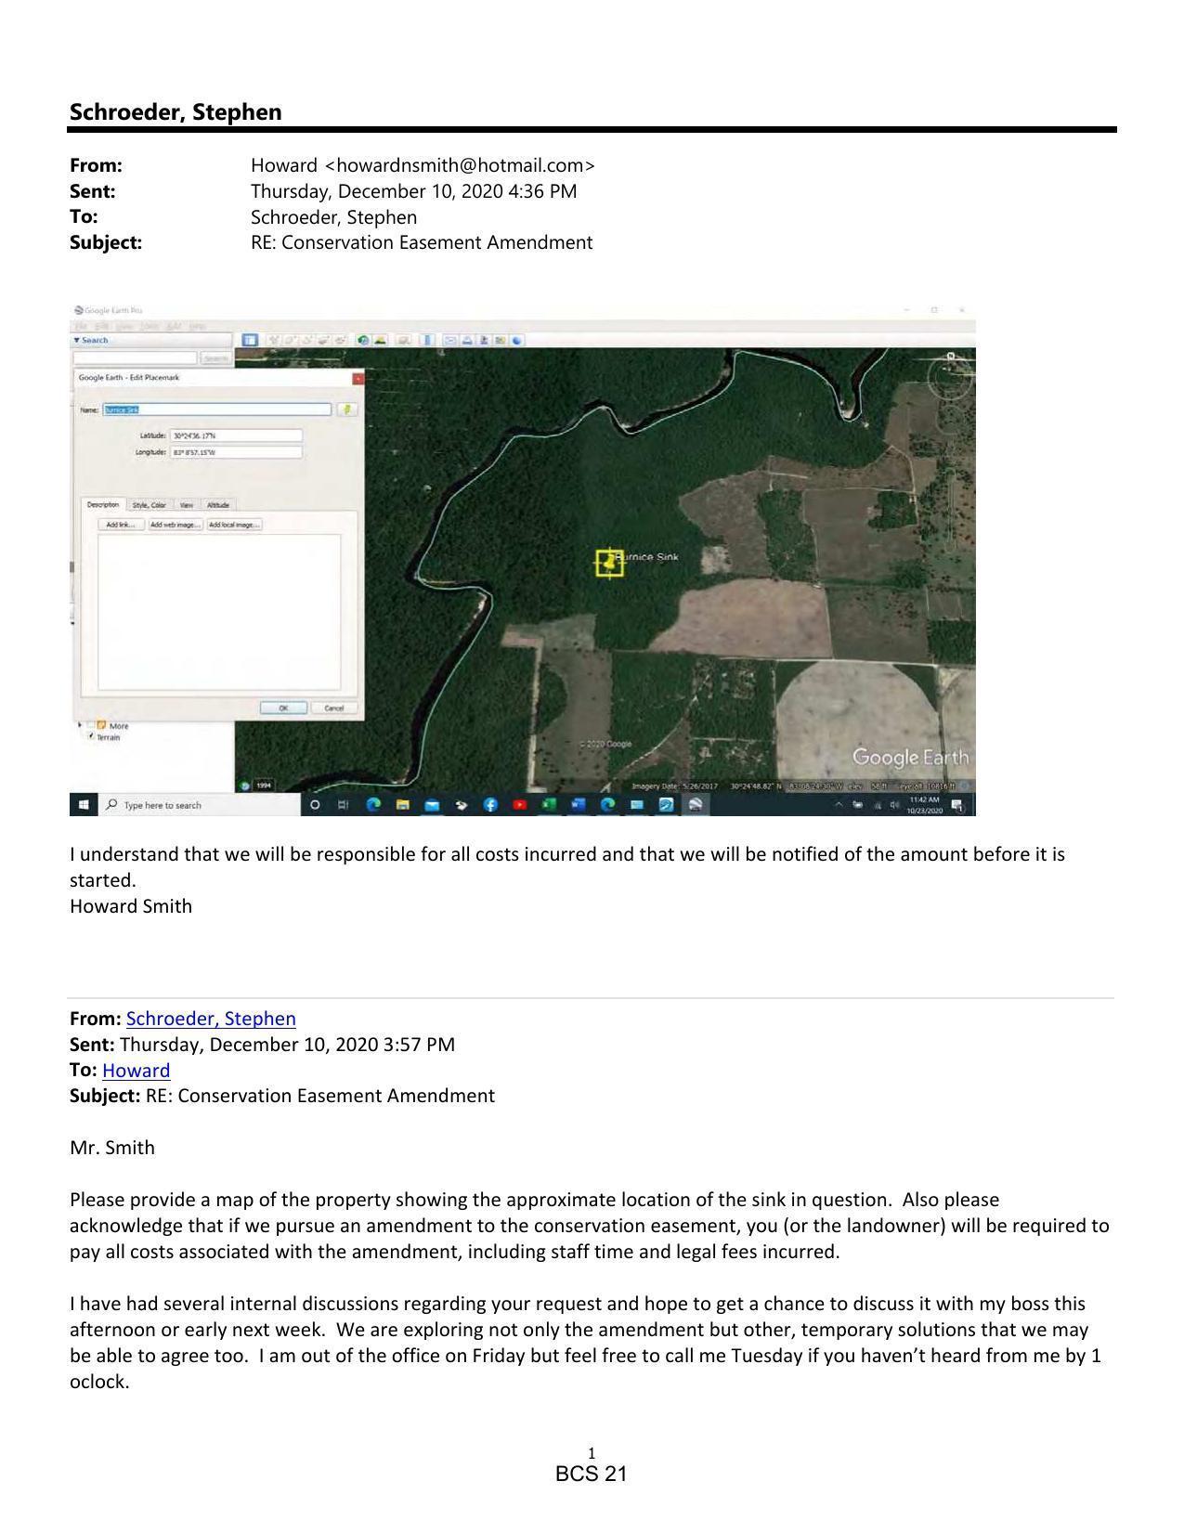Open the notification center icon

[957, 805]
